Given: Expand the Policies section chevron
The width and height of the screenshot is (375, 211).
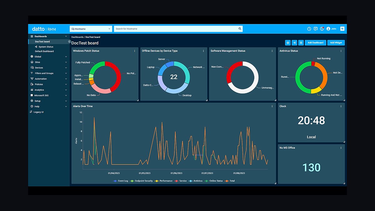Looking at the screenshot, I should click(66, 84).
